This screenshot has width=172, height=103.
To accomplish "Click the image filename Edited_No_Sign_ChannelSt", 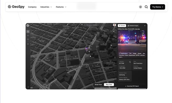I will click(x=129, y=29).
